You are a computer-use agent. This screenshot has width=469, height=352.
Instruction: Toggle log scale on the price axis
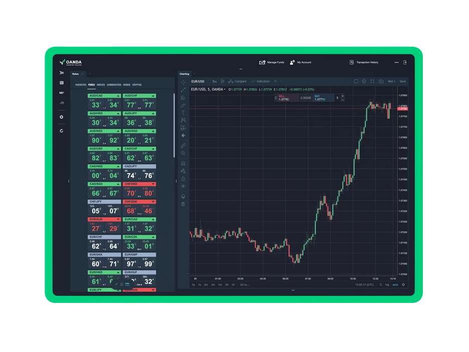point(387,285)
